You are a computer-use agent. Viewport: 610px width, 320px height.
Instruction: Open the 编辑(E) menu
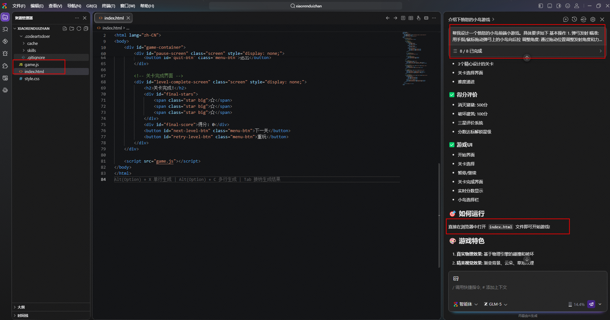[x=37, y=6]
